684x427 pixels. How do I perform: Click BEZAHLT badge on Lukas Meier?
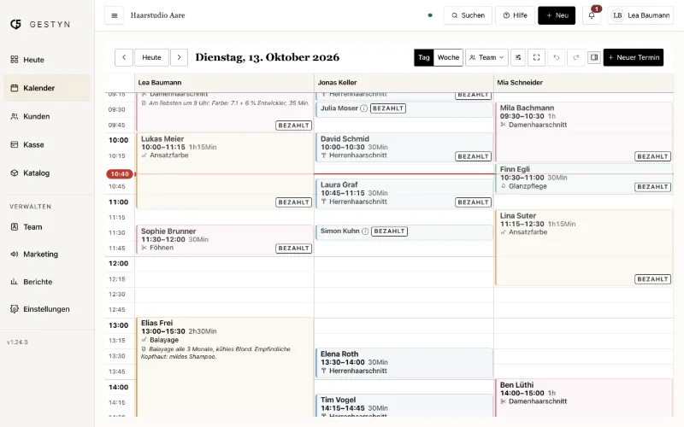point(293,202)
